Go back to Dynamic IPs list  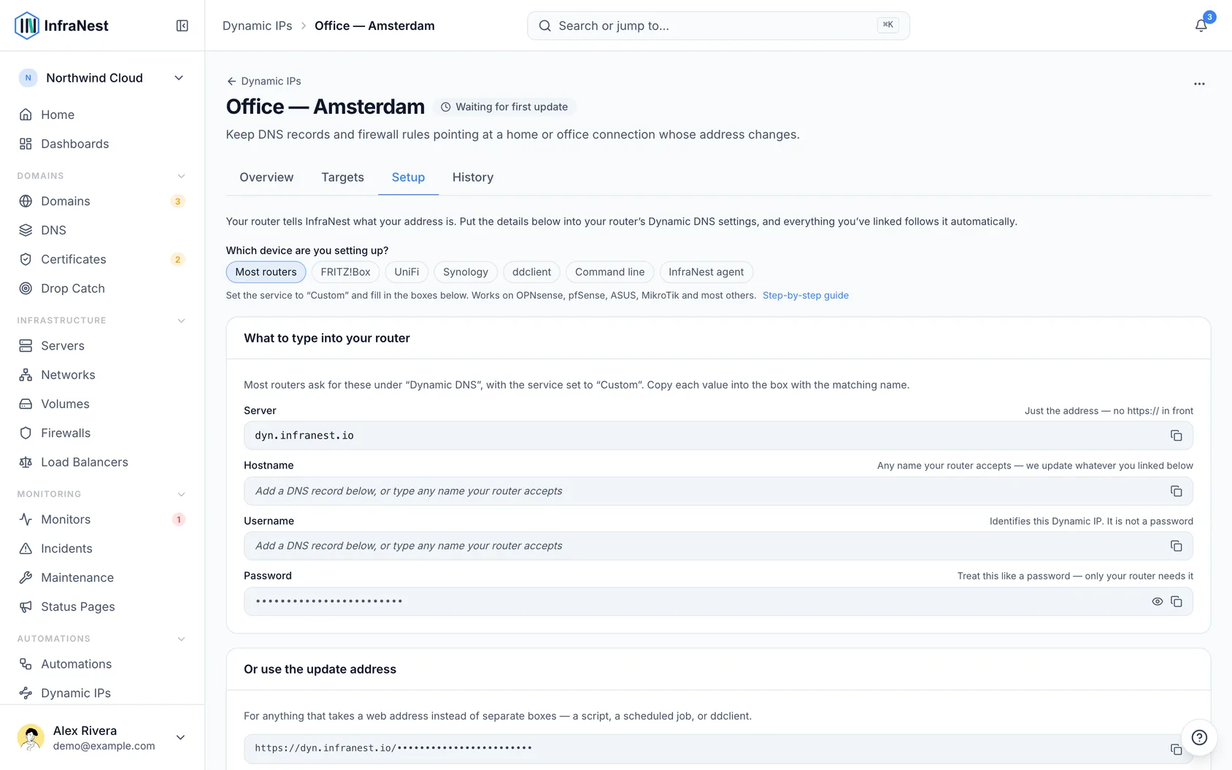[x=263, y=81]
